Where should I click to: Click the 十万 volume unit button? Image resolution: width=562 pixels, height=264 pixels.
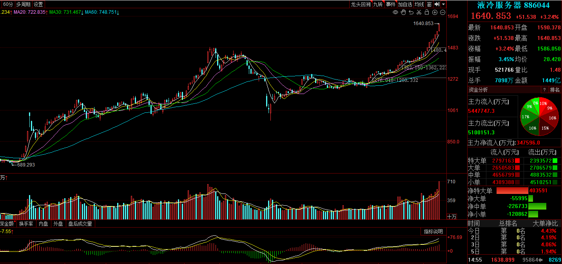click(x=452, y=216)
